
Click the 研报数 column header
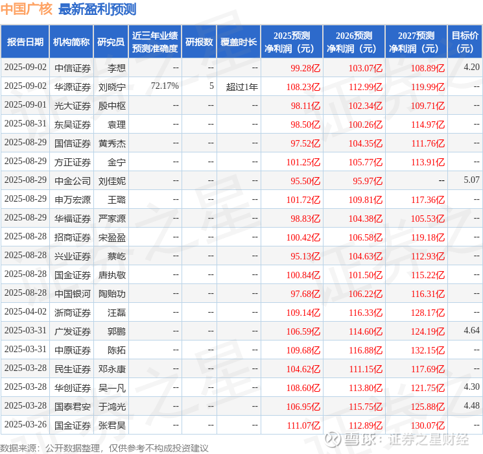[199, 42]
